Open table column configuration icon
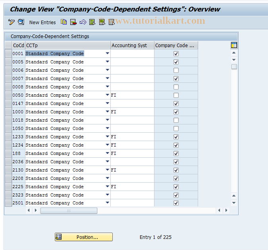This screenshot has width=268, height=250. click(234, 45)
